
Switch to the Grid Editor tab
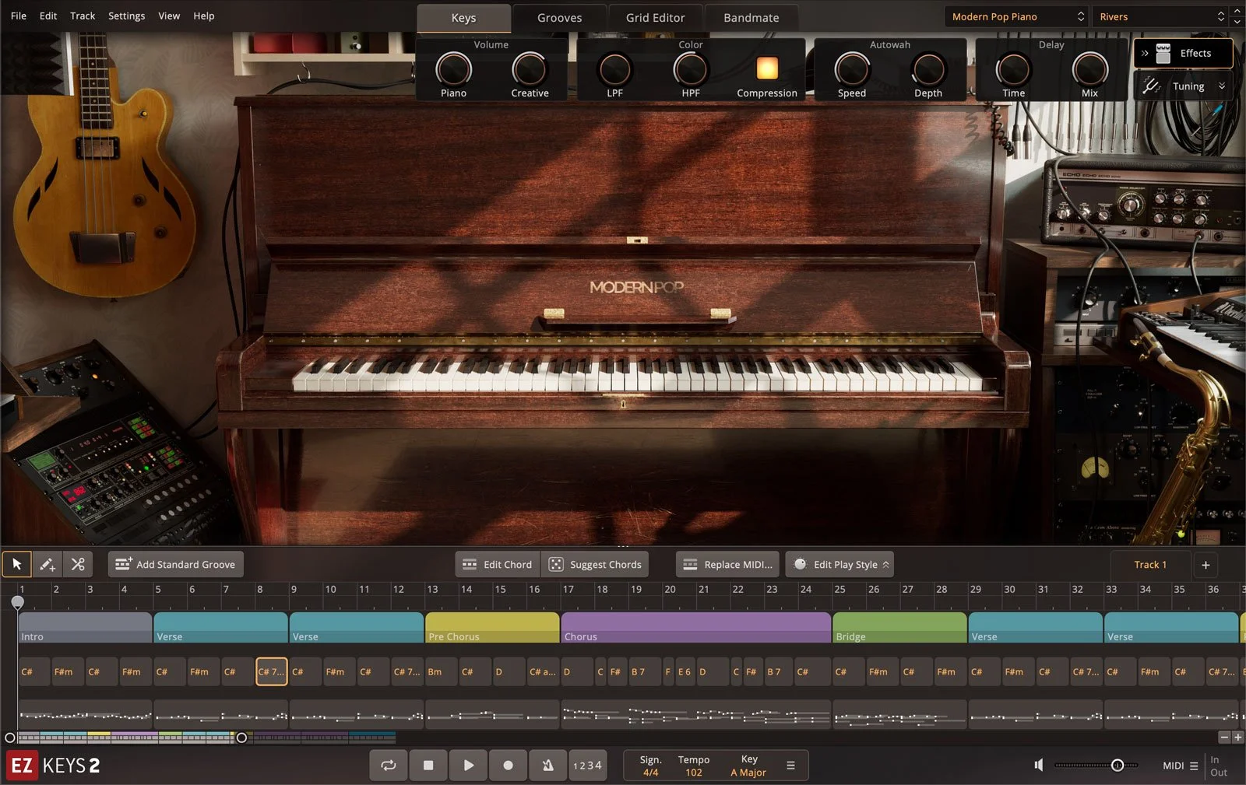pos(655,18)
